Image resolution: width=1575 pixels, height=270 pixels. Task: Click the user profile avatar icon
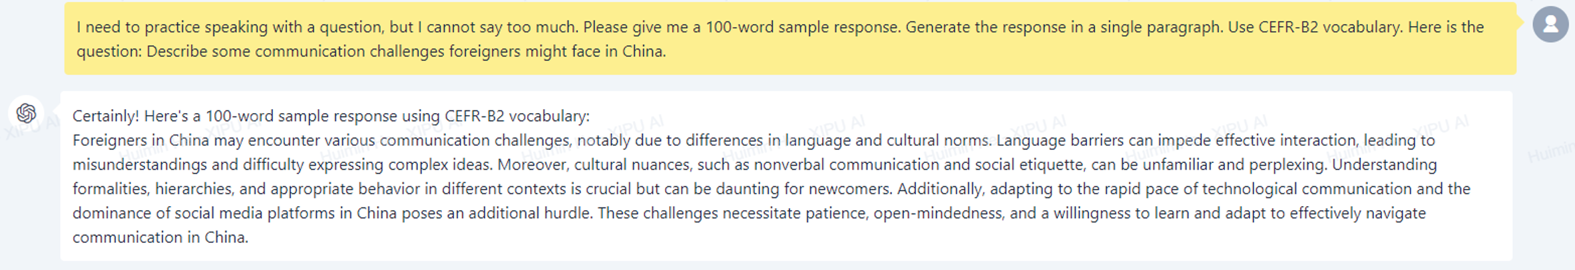pos(1550,25)
